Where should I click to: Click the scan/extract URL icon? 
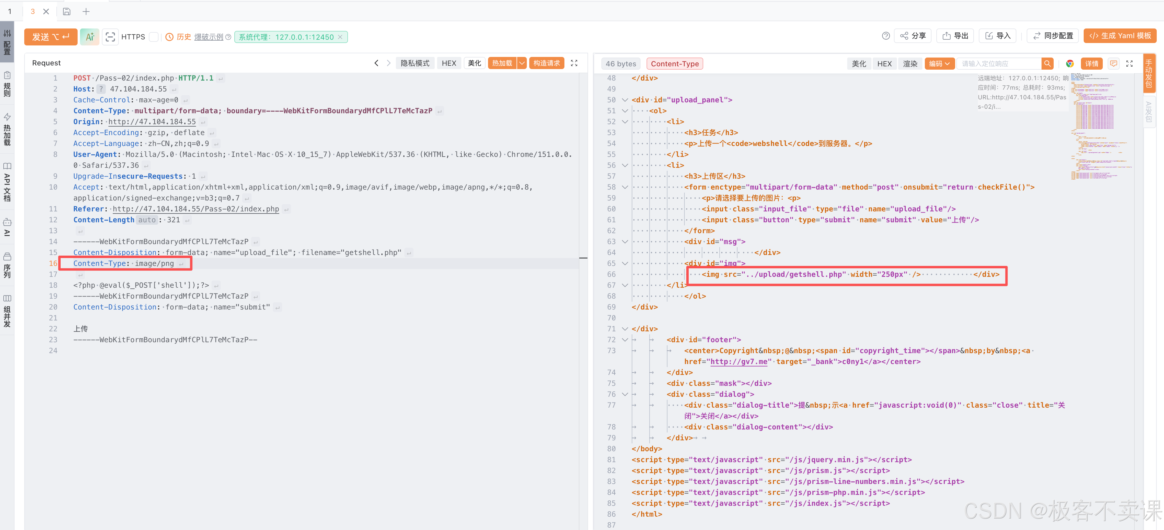[110, 37]
